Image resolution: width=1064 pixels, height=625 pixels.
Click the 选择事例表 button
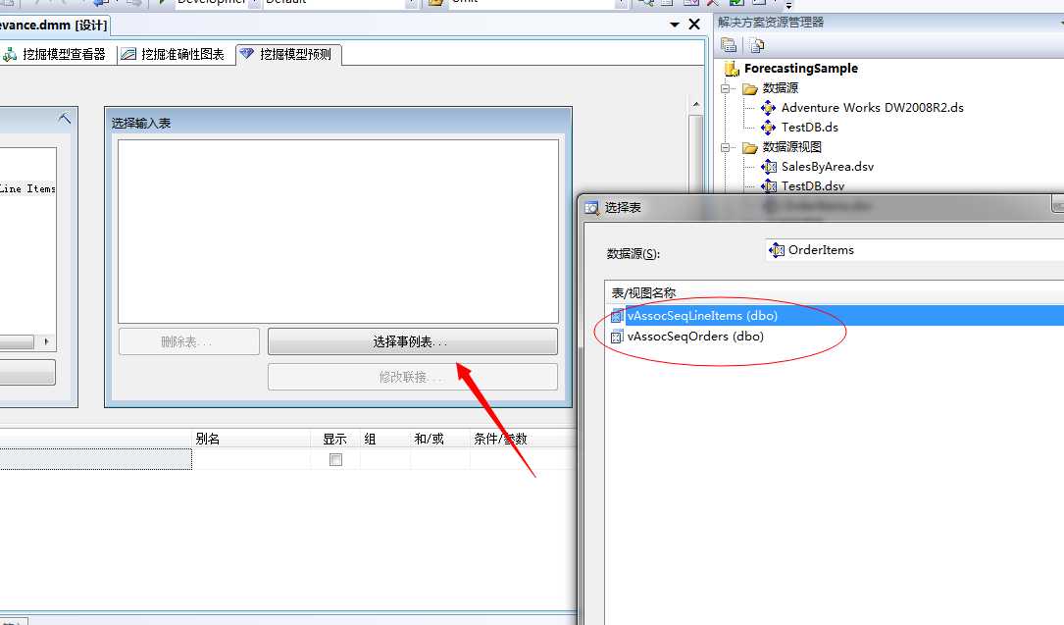coord(413,342)
